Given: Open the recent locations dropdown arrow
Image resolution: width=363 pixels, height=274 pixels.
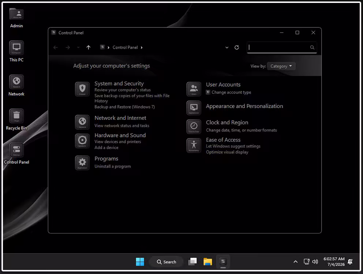Looking at the screenshot, I should click(x=78, y=47).
